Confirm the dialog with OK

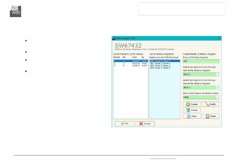click(124, 124)
